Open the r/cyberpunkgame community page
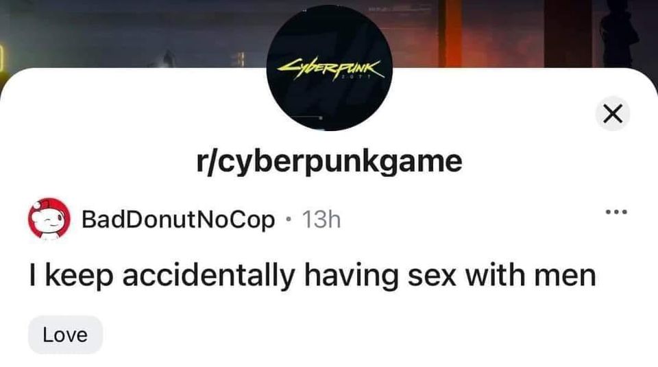This screenshot has width=658, height=367. click(330, 161)
